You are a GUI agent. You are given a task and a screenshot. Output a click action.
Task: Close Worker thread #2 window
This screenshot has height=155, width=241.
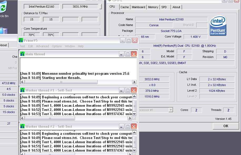(x=134, y=126)
